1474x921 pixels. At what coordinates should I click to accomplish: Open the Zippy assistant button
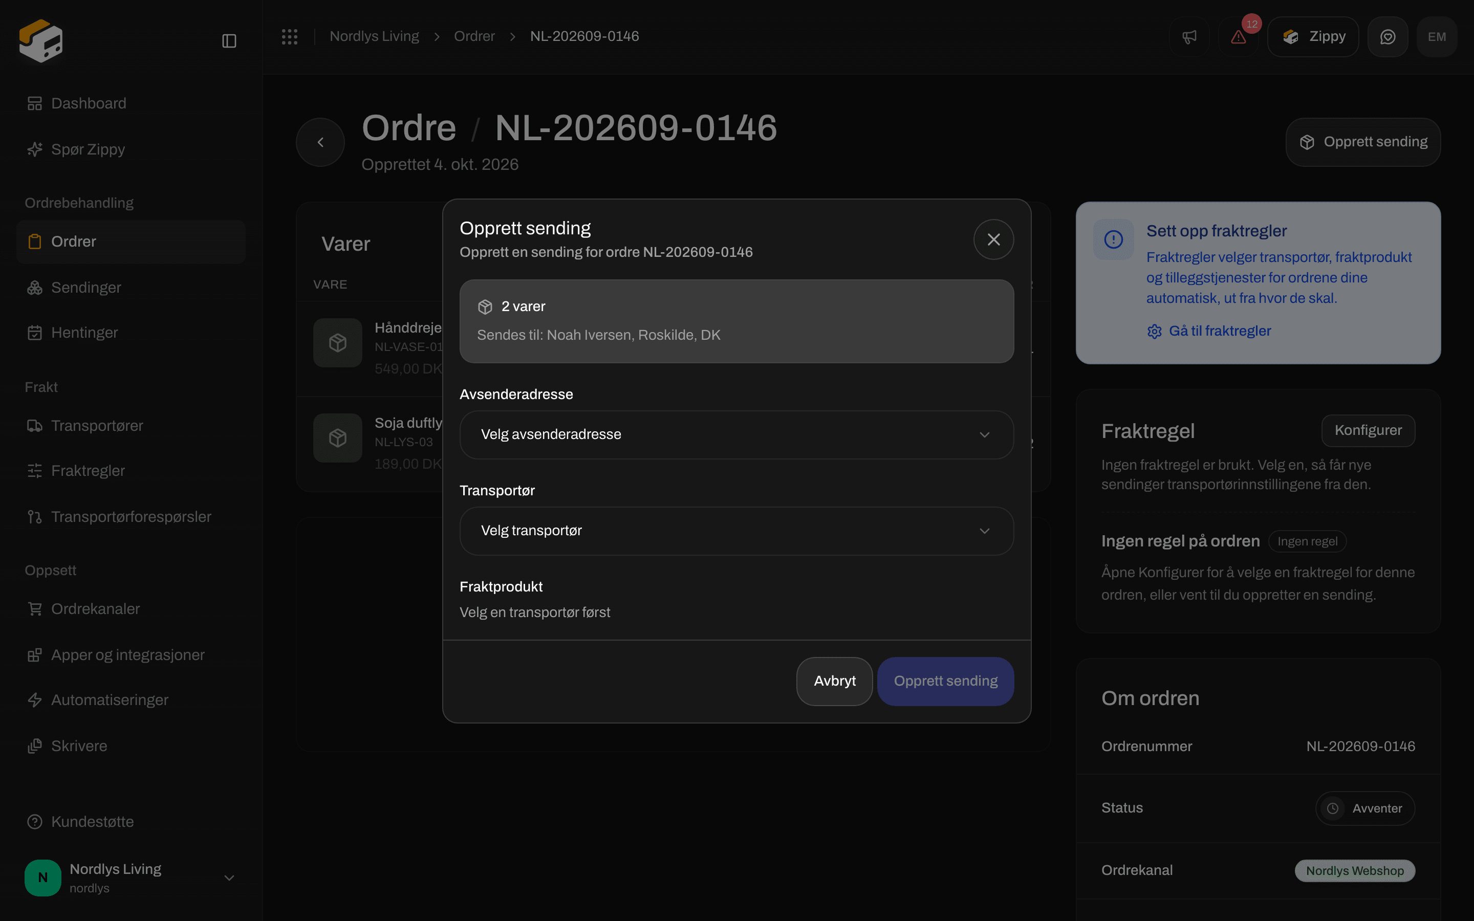point(1313,36)
